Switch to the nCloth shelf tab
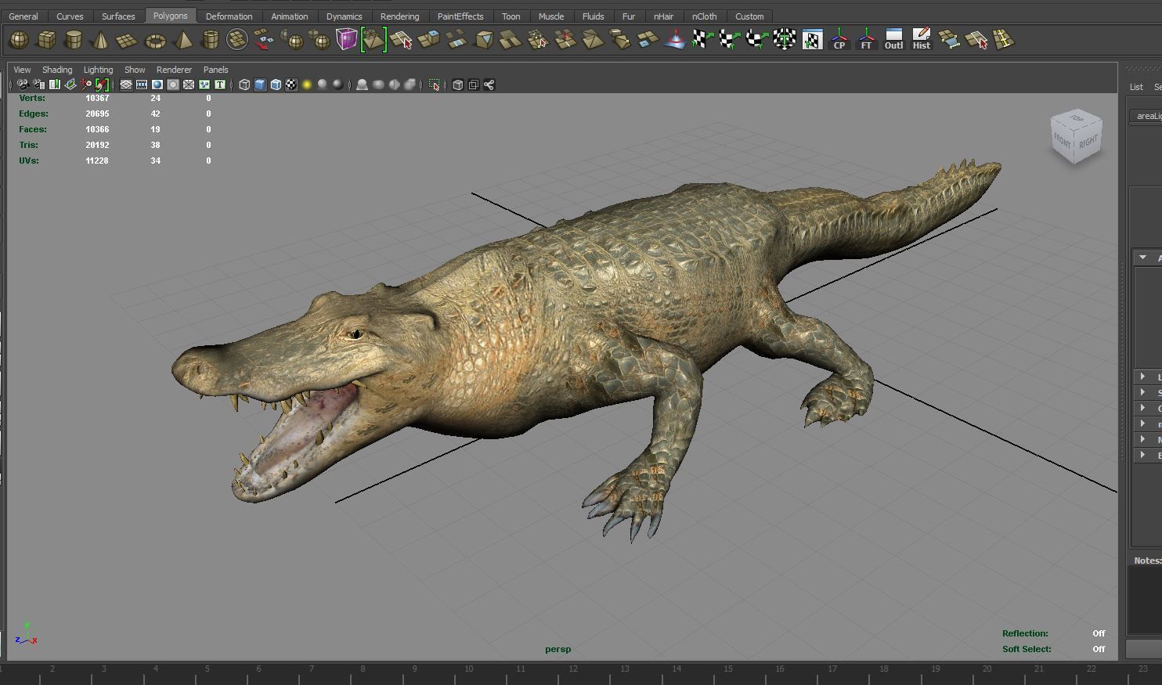 pos(704,16)
